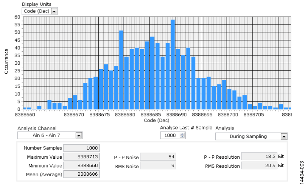The height and width of the screenshot is (187, 305).
Task: Click the Maximum Value label
Action: [x=45, y=157]
